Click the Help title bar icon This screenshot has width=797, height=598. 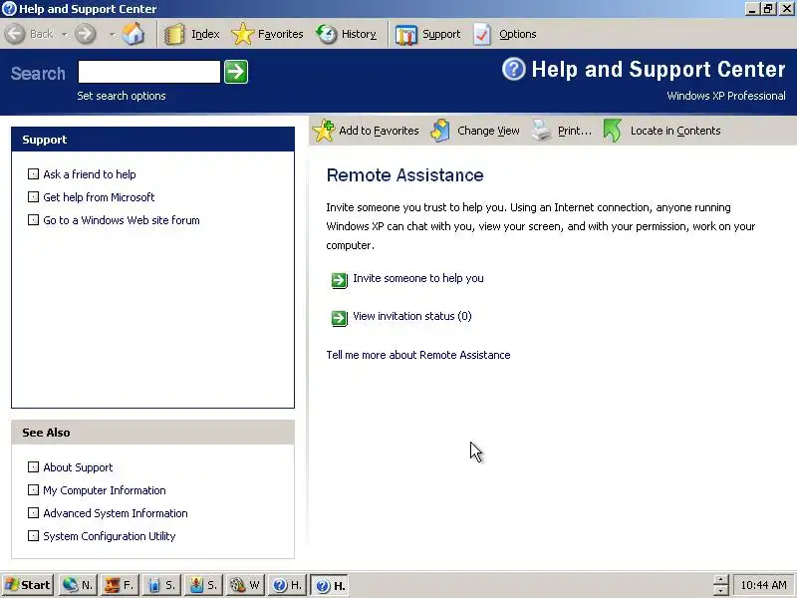(9, 9)
